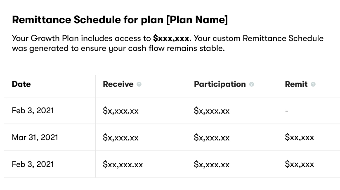Open the Remit column help icon

click(x=313, y=84)
